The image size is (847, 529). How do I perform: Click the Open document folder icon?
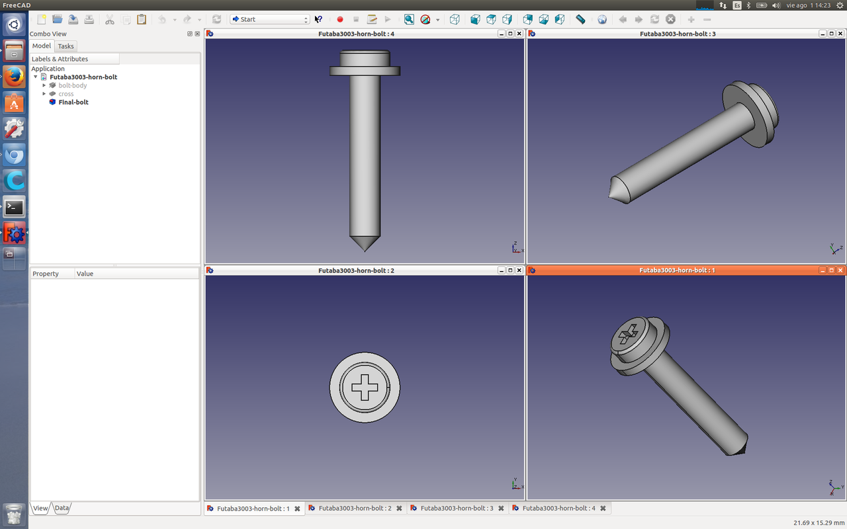pyautogui.click(x=58, y=20)
